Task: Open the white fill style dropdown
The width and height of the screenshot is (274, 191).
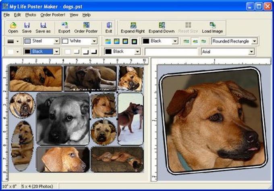Action: coord(17,52)
